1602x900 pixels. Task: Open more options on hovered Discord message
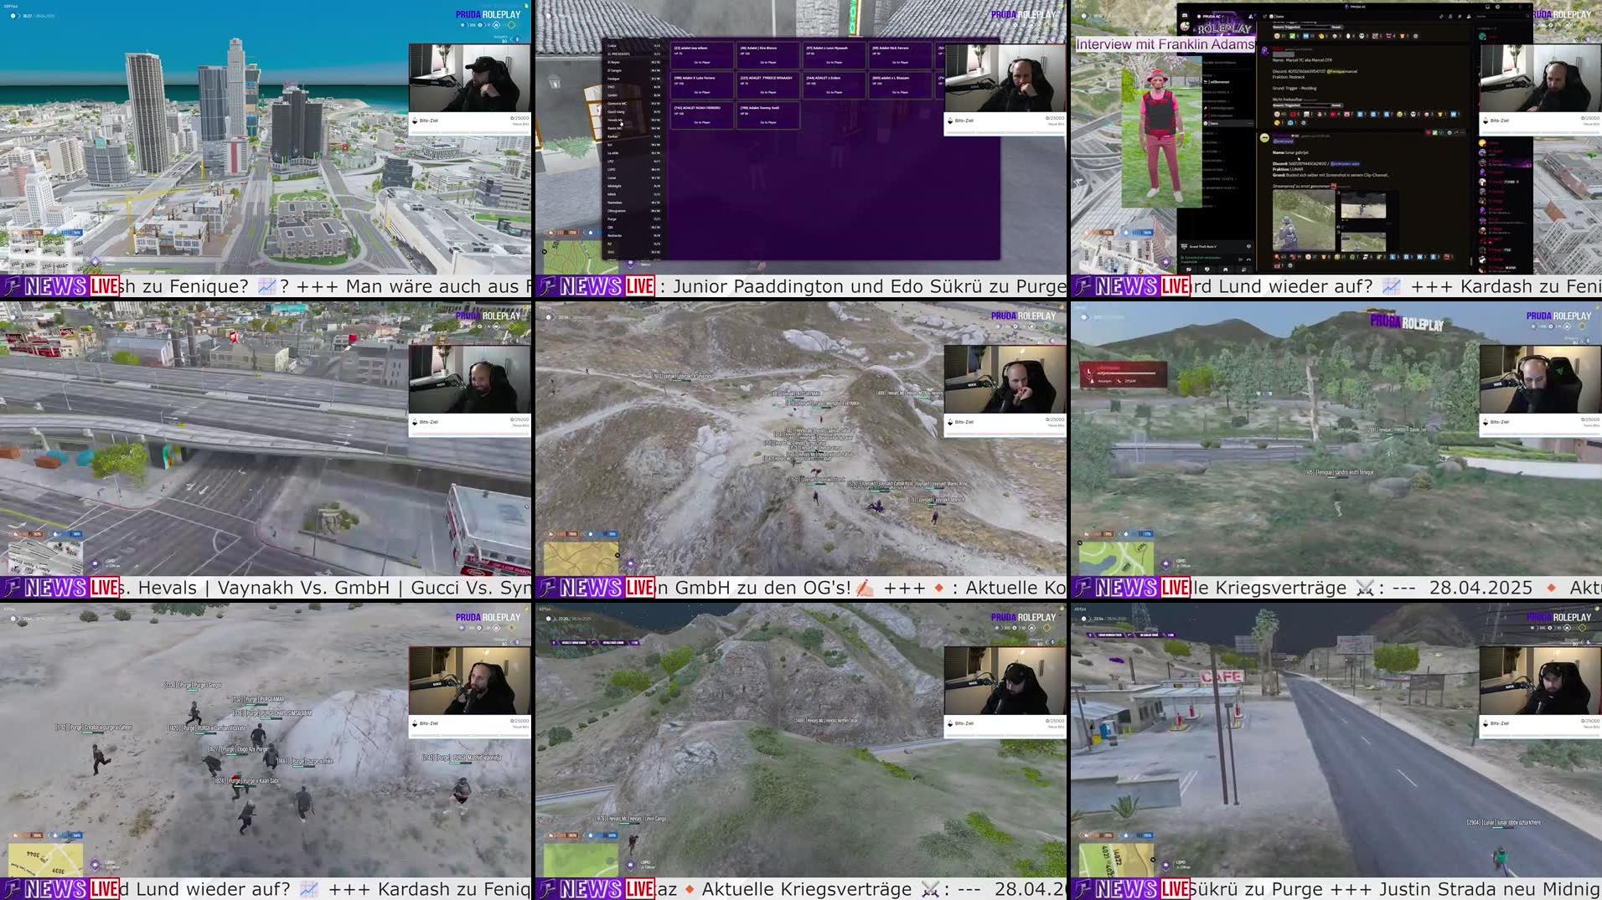pyautogui.click(x=1463, y=132)
